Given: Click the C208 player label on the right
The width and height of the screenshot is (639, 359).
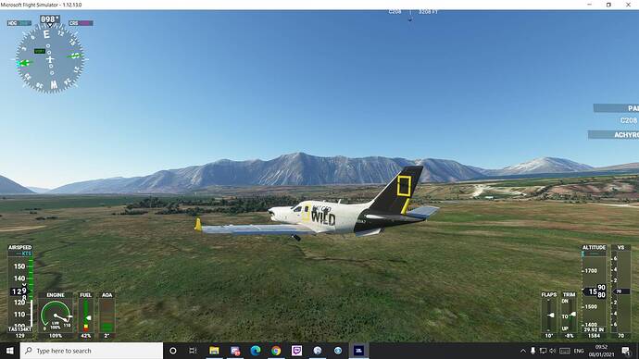Looking at the screenshot, I should [x=629, y=120].
